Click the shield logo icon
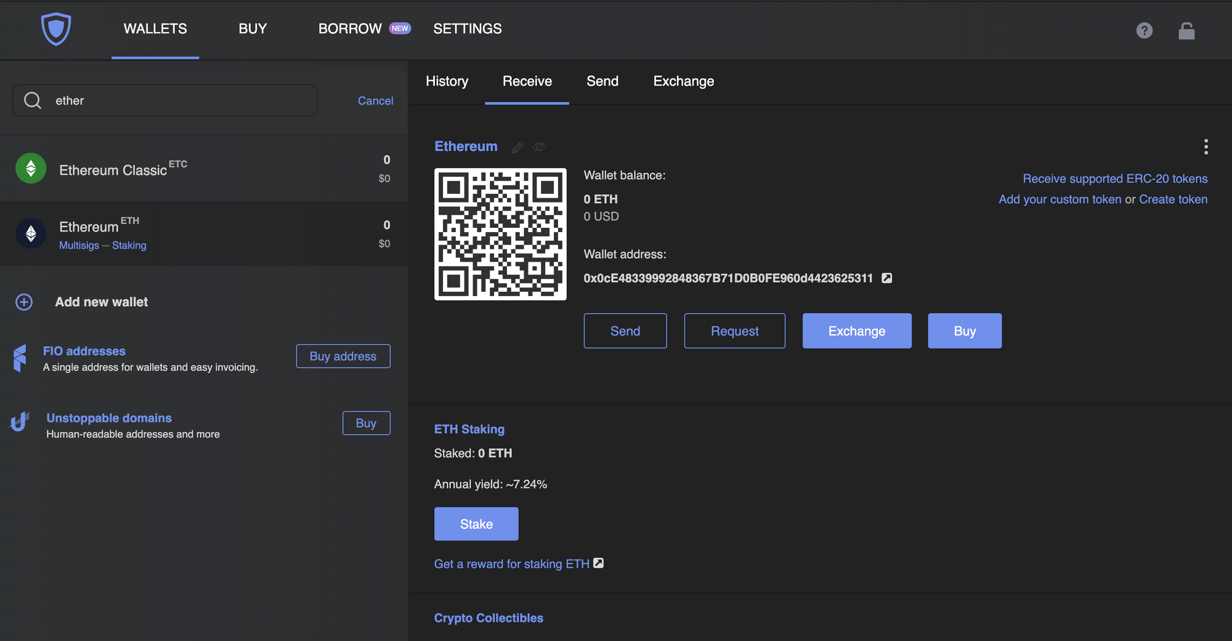The image size is (1232, 641). [x=56, y=29]
